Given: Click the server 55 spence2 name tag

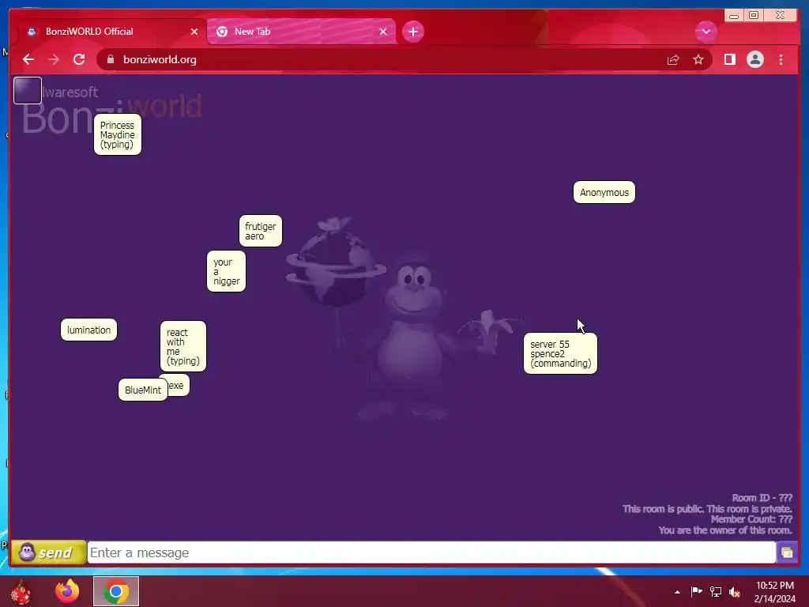Looking at the screenshot, I should coord(560,353).
